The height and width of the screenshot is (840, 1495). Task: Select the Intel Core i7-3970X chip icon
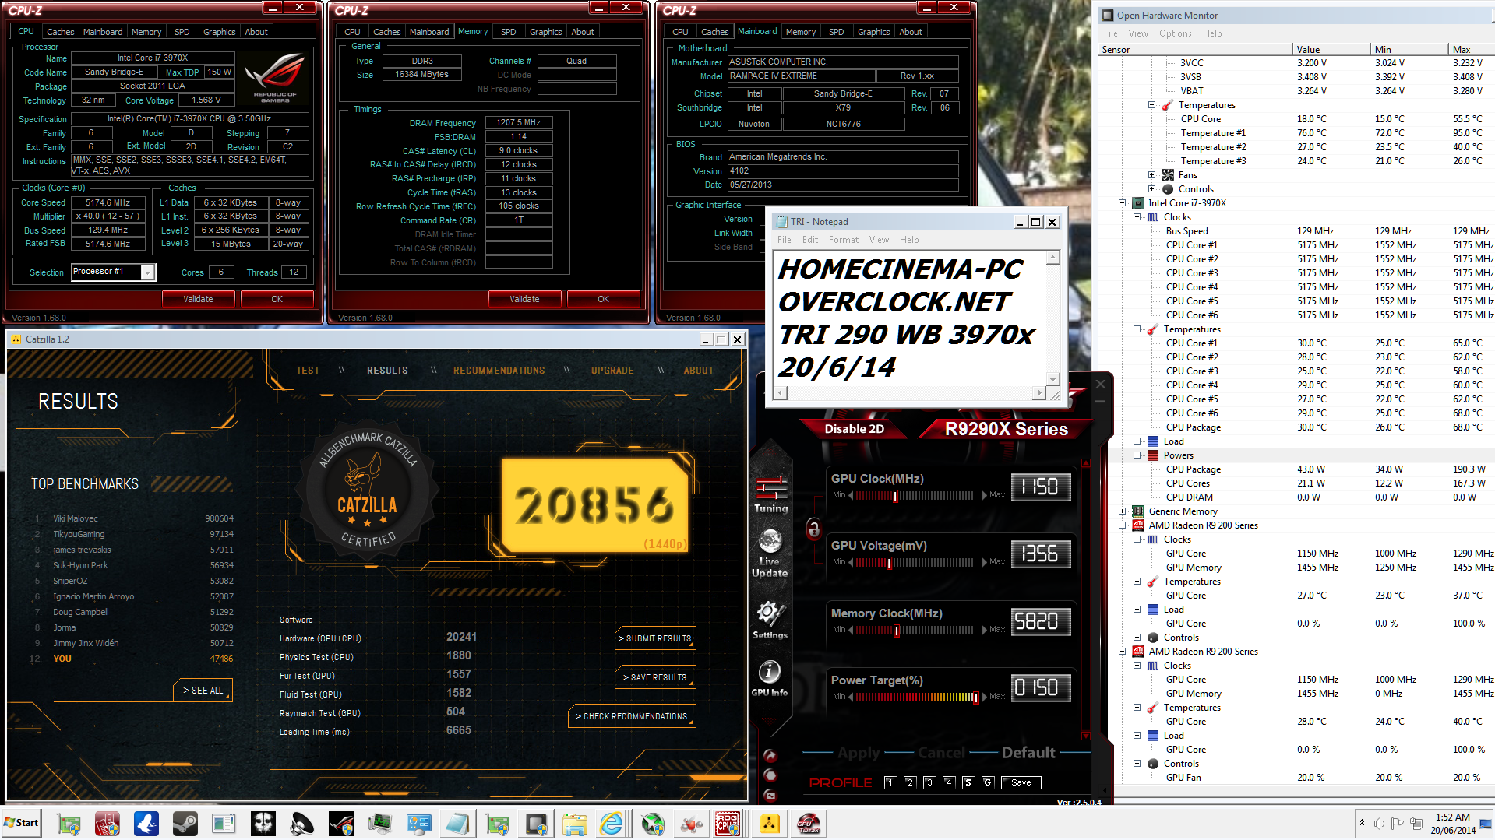pos(1138,203)
